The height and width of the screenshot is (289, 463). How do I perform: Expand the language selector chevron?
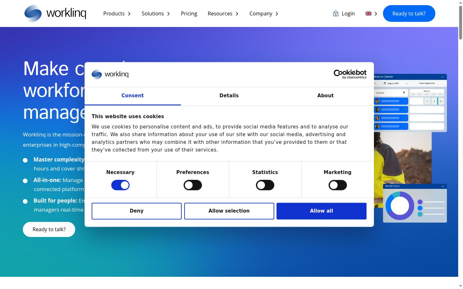click(376, 13)
